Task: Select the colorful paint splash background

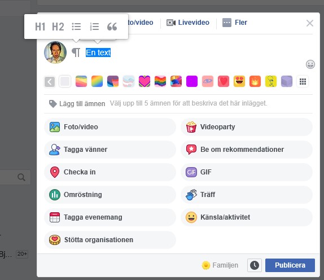Action: [x=176, y=81]
